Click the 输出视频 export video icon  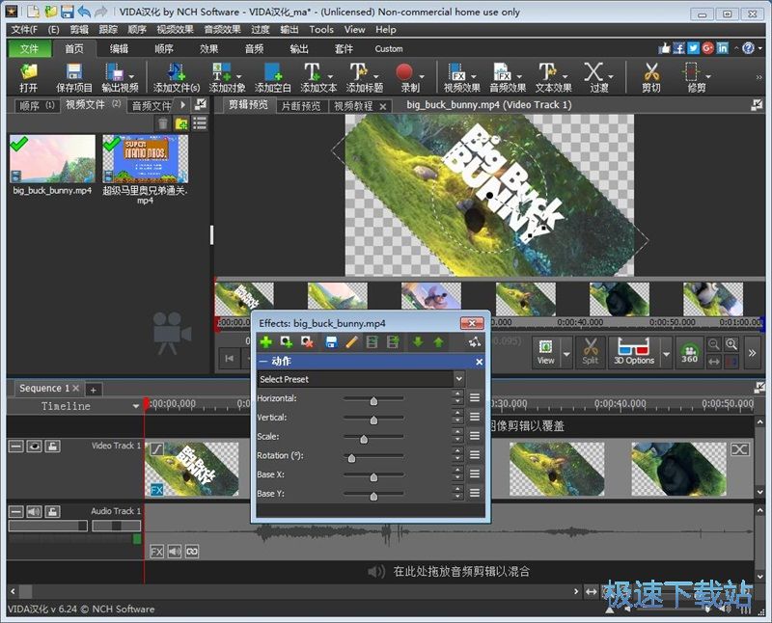[x=116, y=77]
